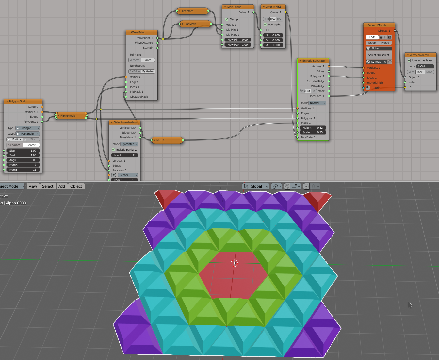Expand the Flip normals node arrow
The image size is (439, 360).
59,116
